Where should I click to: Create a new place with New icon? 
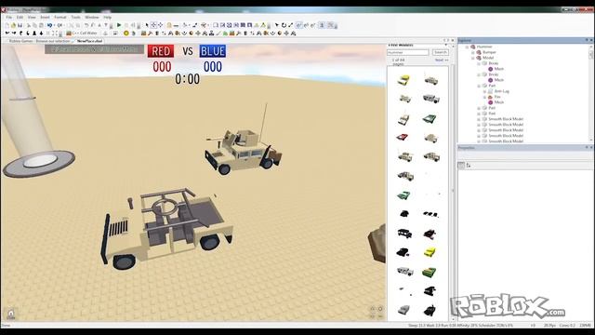[x=7, y=25]
